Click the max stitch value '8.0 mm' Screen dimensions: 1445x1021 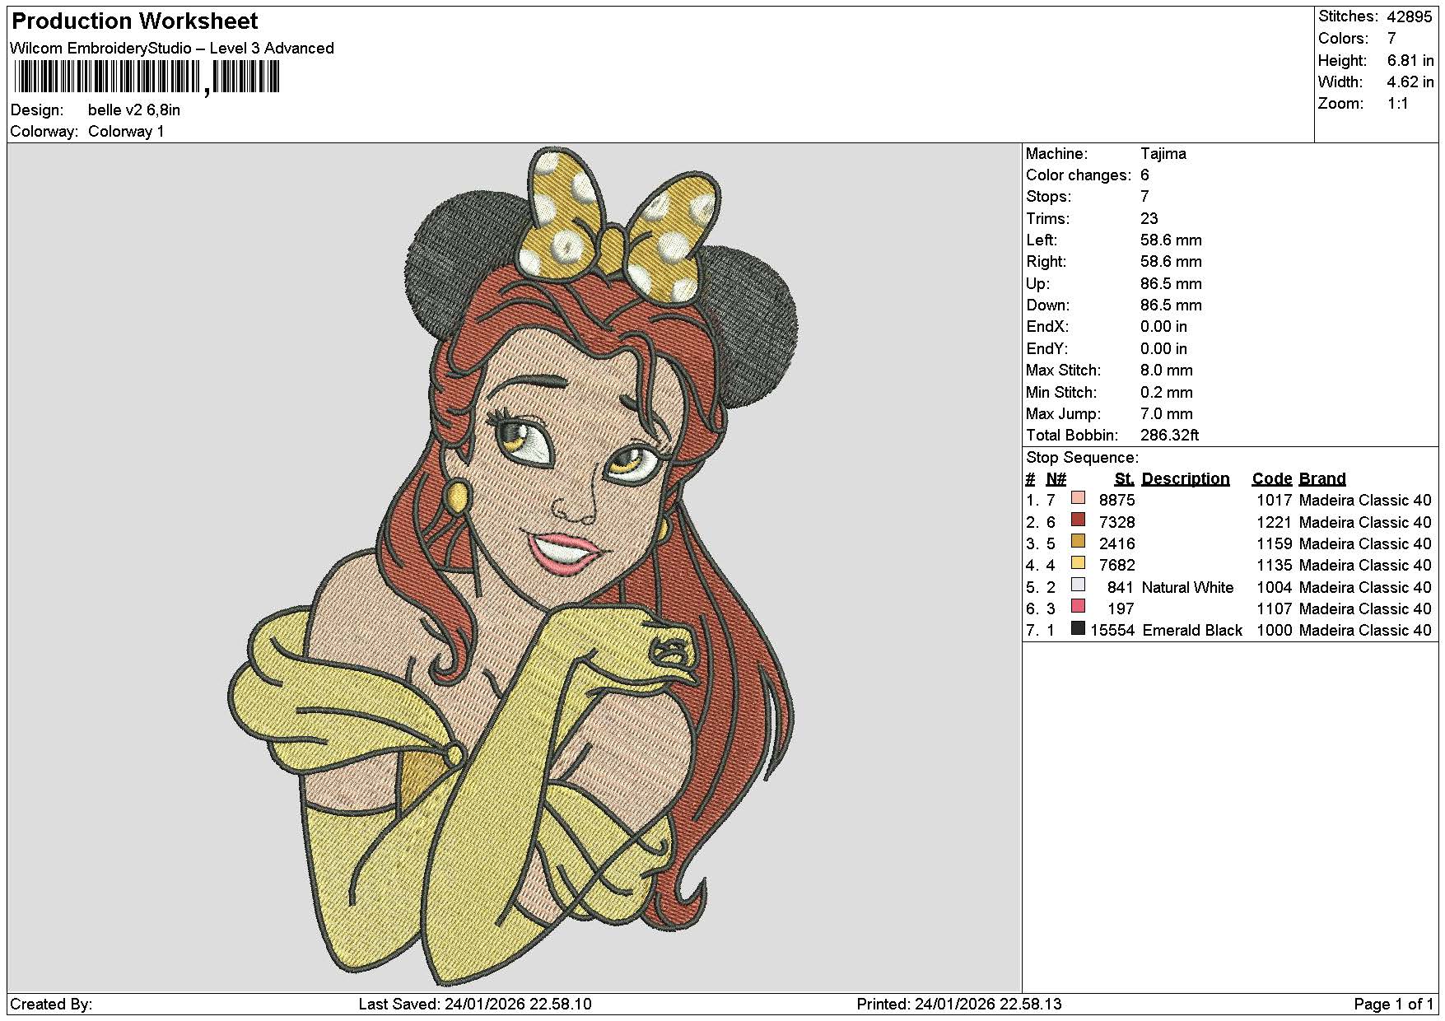pos(1167,370)
